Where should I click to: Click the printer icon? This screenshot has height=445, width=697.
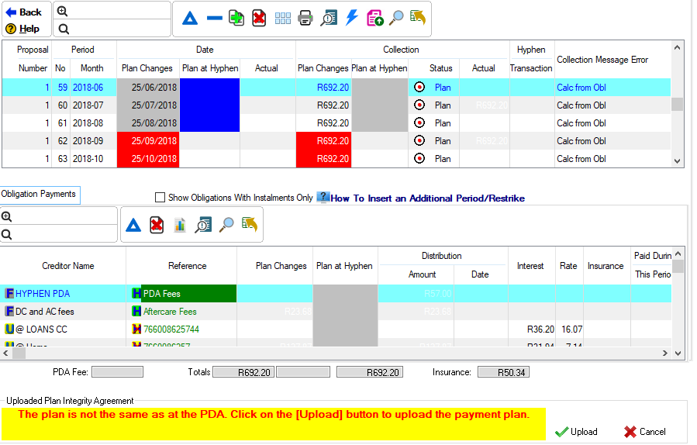305,19
